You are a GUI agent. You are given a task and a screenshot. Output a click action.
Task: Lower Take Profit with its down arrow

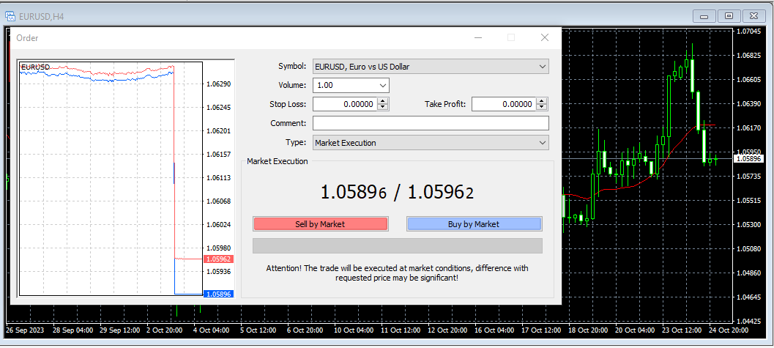(542, 108)
